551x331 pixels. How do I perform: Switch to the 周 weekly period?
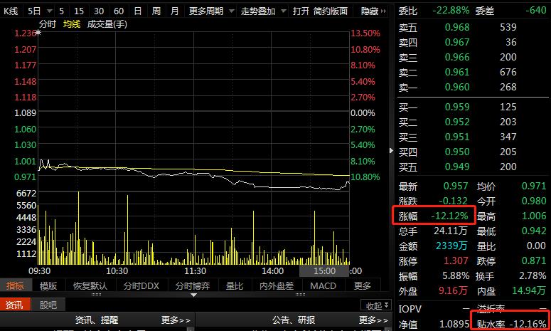click(x=156, y=11)
